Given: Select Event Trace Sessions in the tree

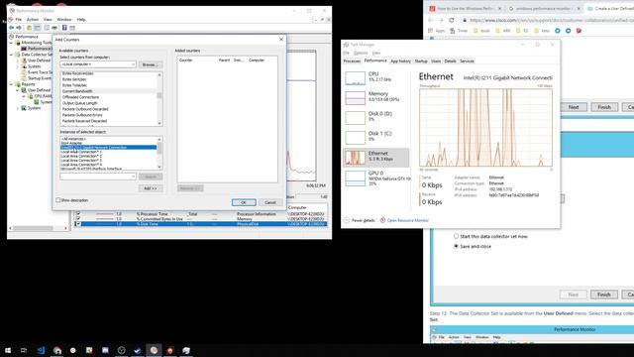Looking at the screenshot, I should (40, 72).
